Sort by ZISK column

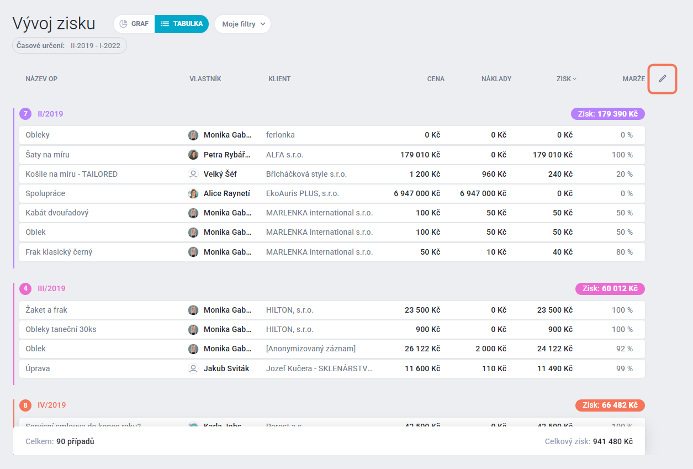coord(567,79)
